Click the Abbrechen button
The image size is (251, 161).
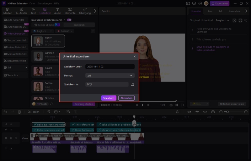point(126,98)
